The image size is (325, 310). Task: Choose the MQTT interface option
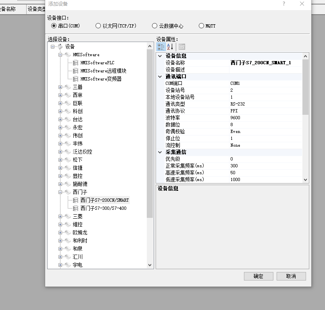pyautogui.click(x=202, y=26)
